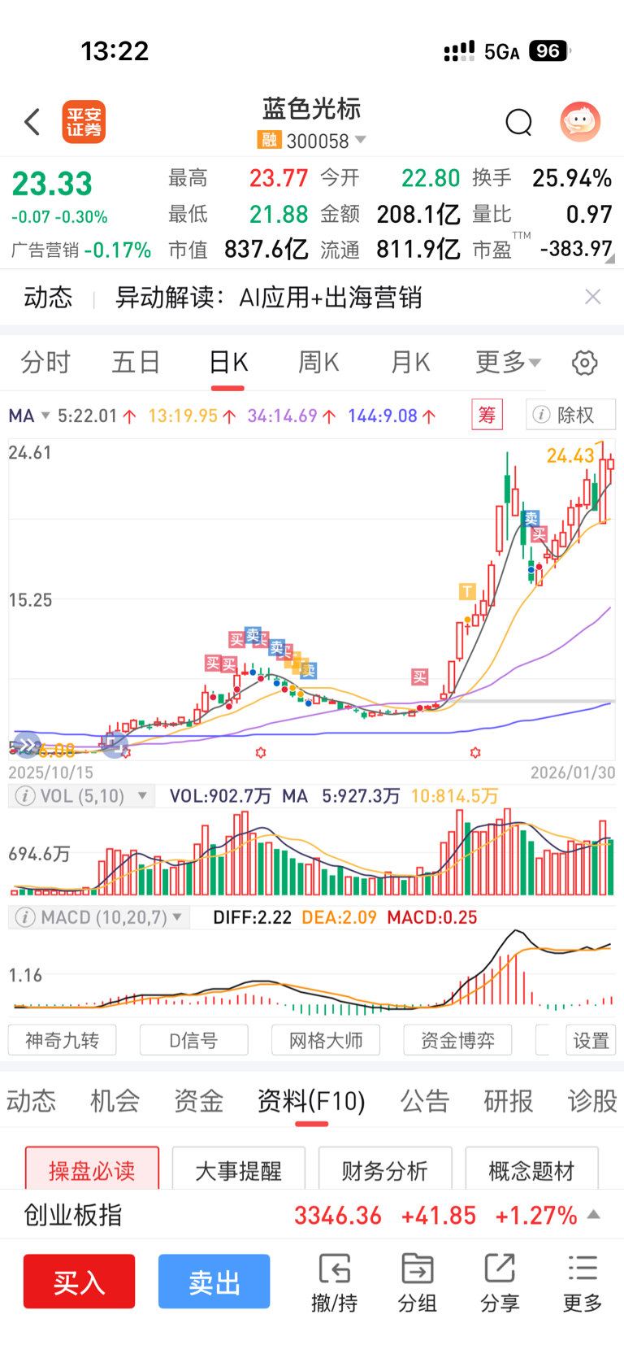The height and width of the screenshot is (1358, 624).
Task: Switch to the 五日 chart tab
Action: point(136,362)
